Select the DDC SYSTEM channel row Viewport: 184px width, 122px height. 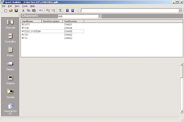(x=33, y=31)
